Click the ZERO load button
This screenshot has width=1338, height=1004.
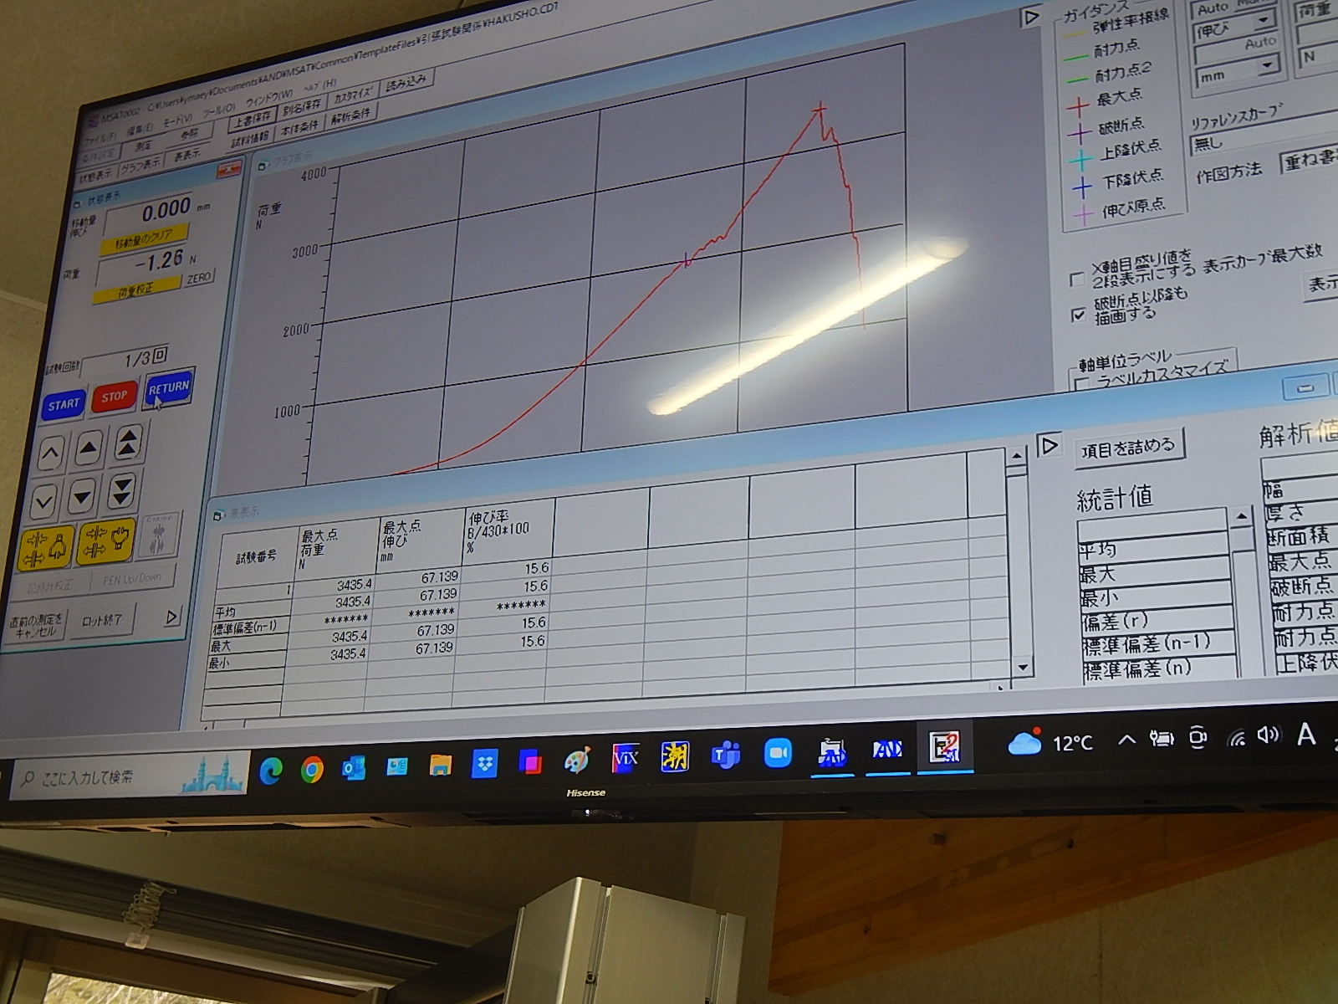point(199,278)
